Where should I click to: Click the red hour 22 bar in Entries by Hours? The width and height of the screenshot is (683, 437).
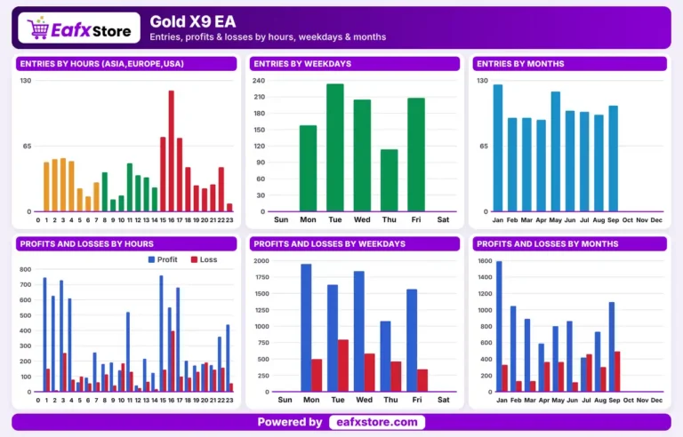(221, 189)
